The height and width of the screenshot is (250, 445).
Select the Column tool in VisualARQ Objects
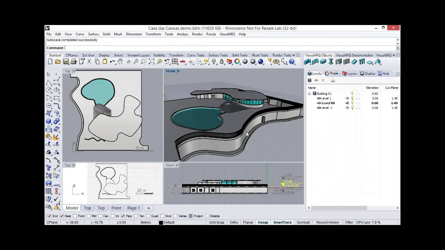(331, 62)
